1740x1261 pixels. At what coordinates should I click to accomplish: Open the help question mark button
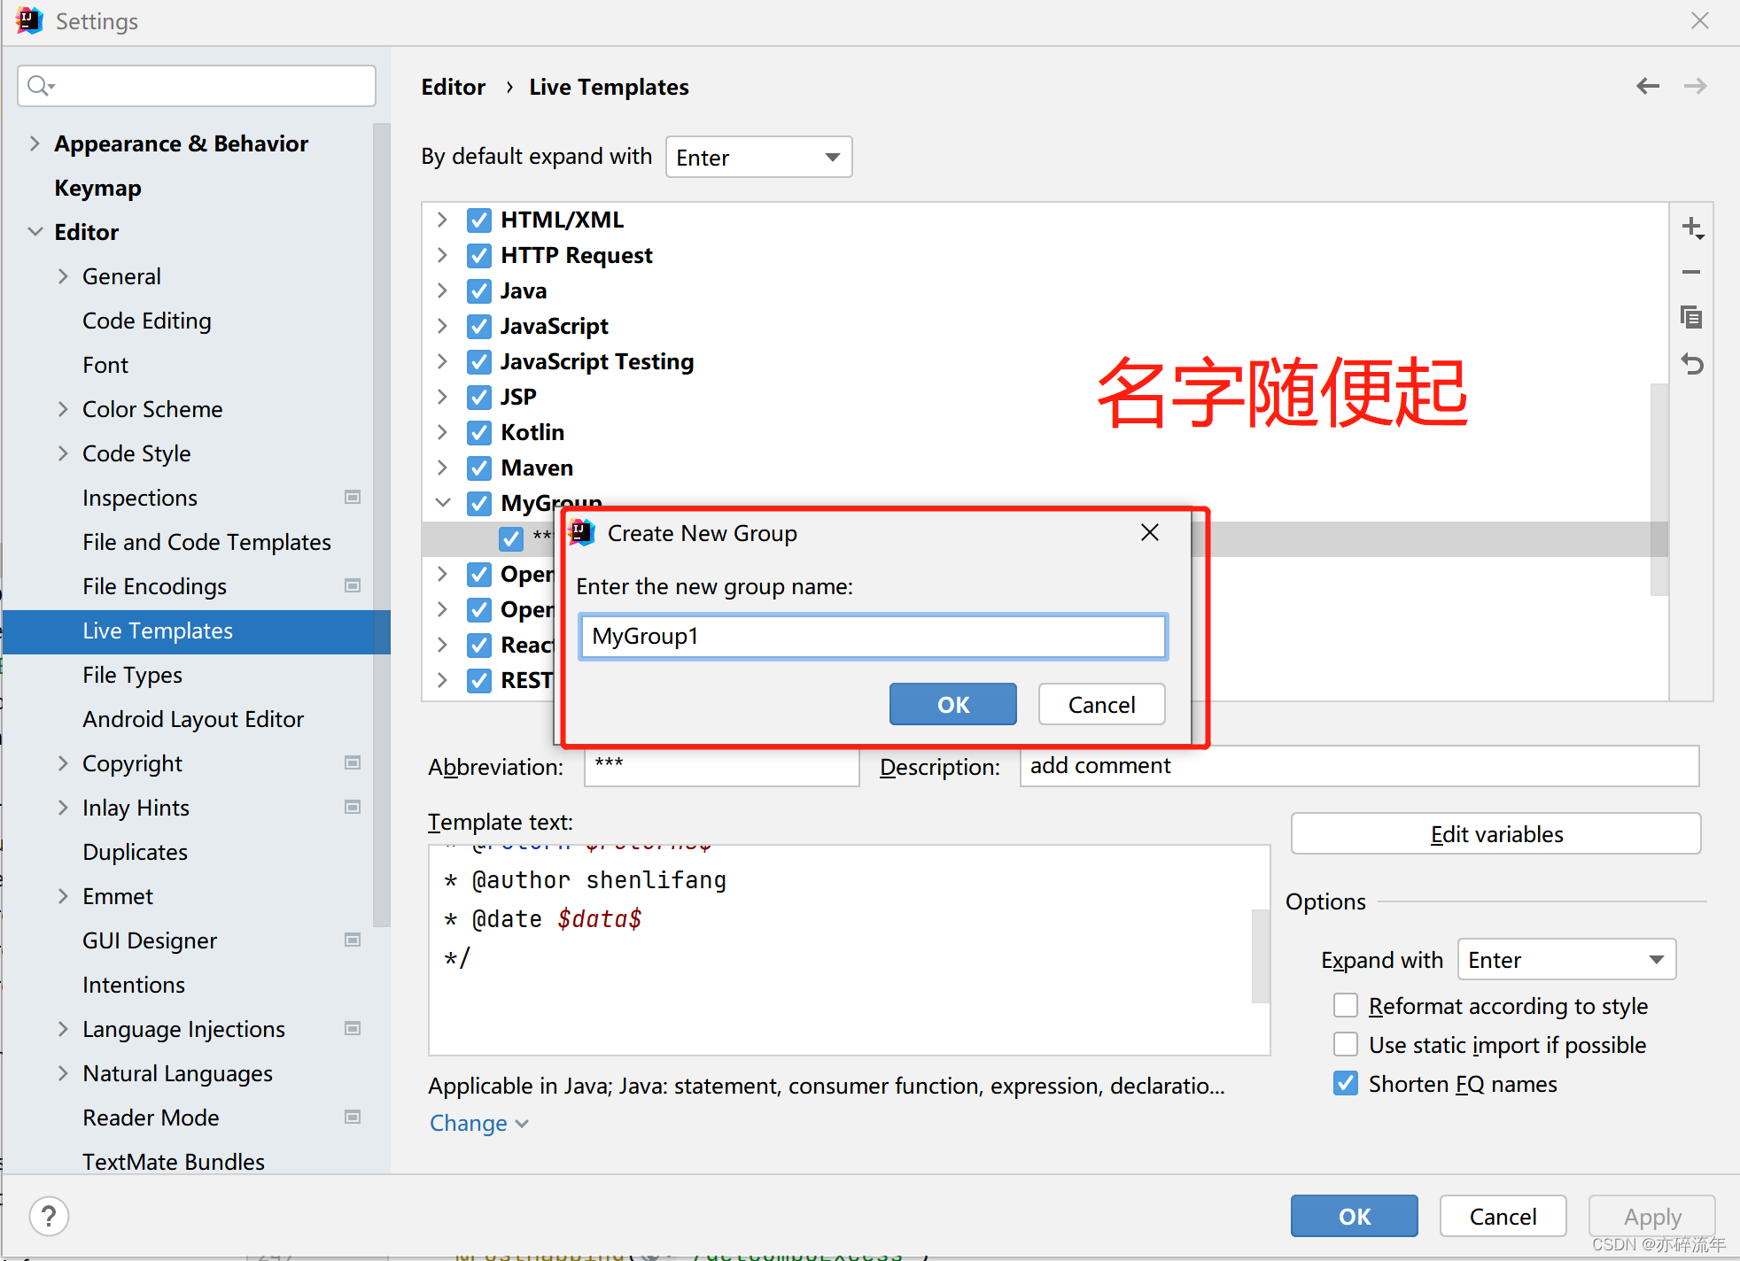tap(49, 1216)
